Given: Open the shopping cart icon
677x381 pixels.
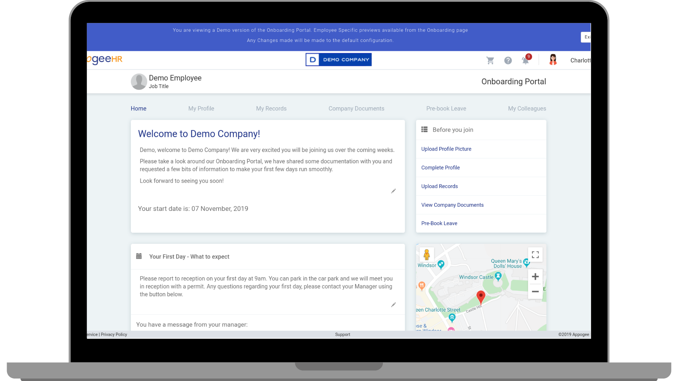Looking at the screenshot, I should pyautogui.click(x=490, y=60).
